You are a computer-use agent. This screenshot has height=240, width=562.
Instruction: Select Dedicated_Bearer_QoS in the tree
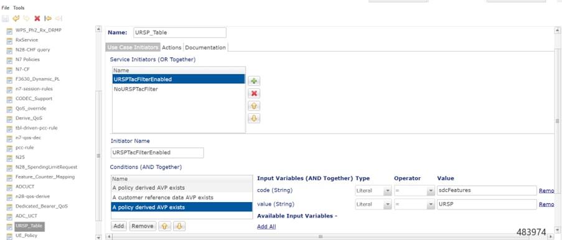click(x=42, y=206)
